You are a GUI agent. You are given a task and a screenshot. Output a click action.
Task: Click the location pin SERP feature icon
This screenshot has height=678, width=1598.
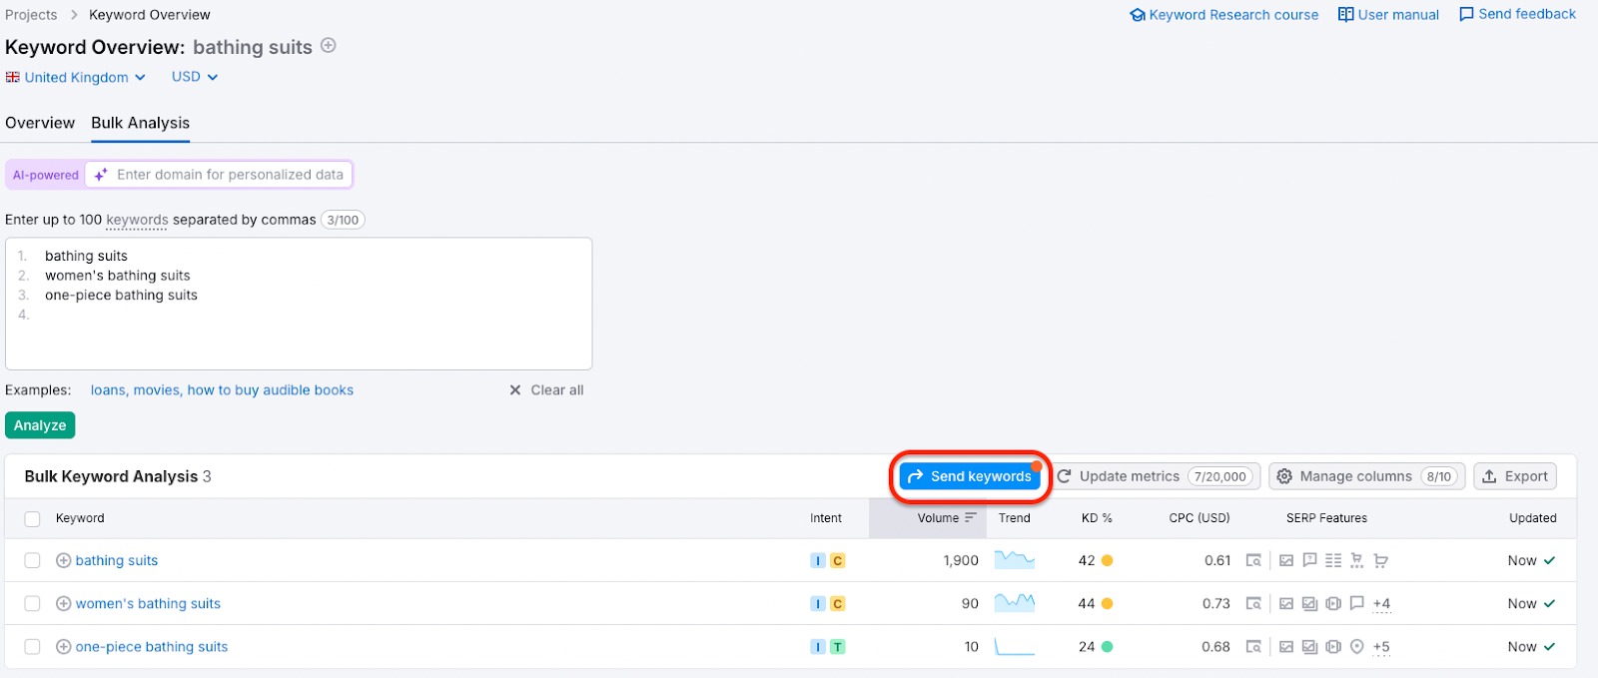1356,647
